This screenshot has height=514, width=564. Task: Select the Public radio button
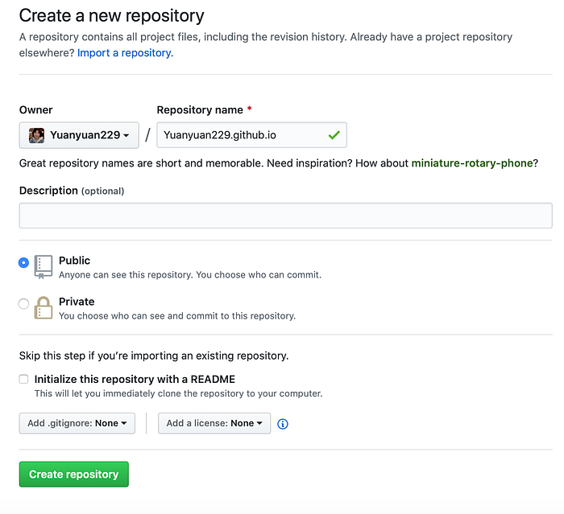click(23, 262)
